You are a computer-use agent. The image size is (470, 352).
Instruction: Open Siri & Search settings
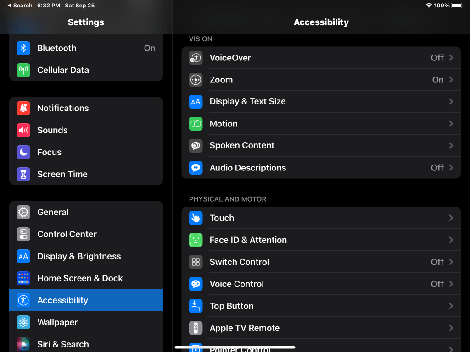(x=86, y=344)
